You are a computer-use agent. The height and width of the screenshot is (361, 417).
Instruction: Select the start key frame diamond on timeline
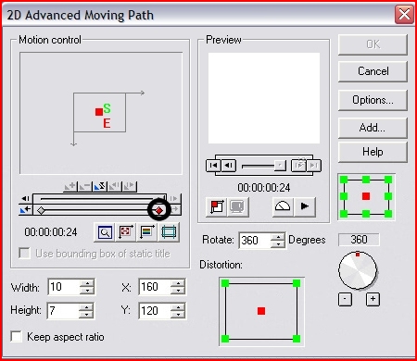(x=41, y=210)
